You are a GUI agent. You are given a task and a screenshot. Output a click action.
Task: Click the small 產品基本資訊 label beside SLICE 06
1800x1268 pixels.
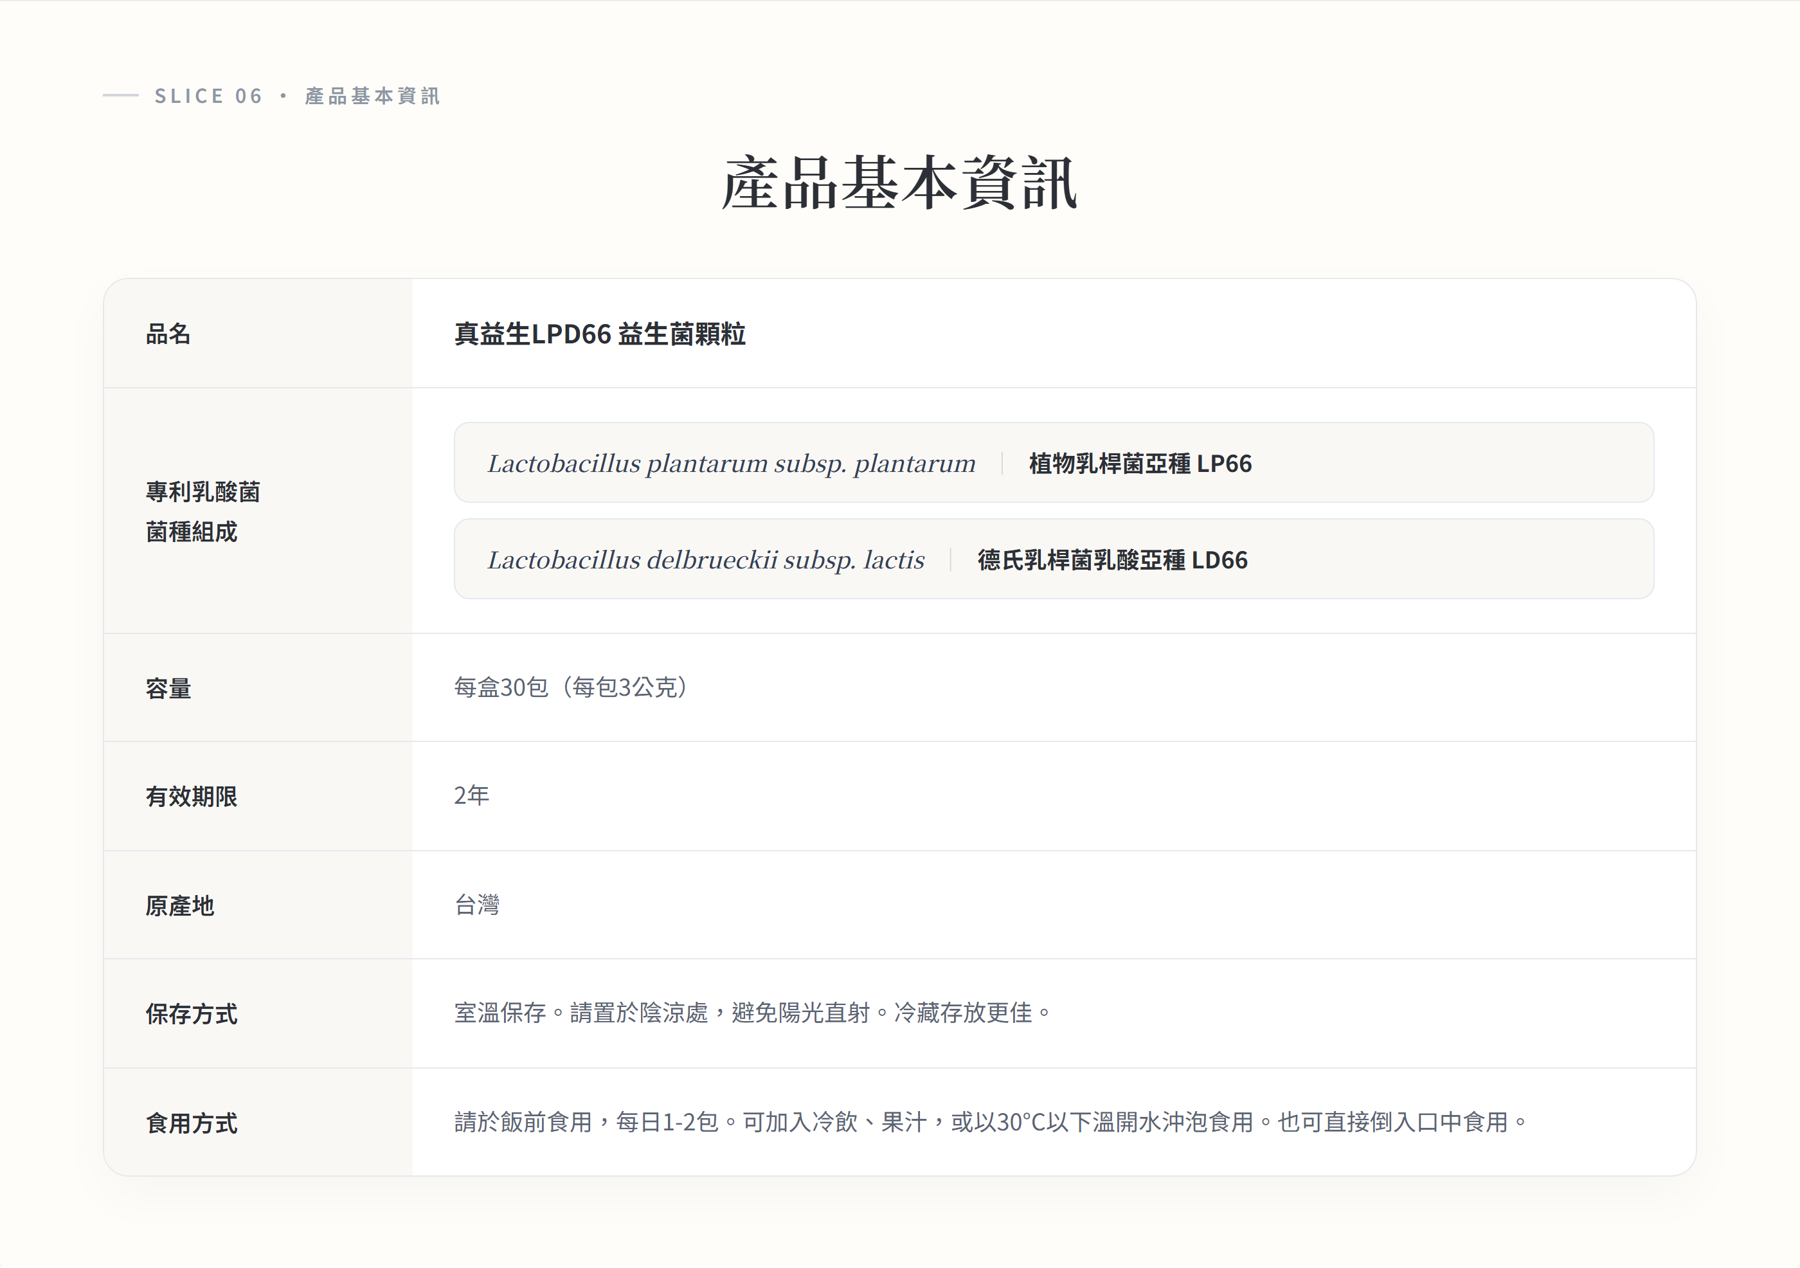[x=372, y=96]
